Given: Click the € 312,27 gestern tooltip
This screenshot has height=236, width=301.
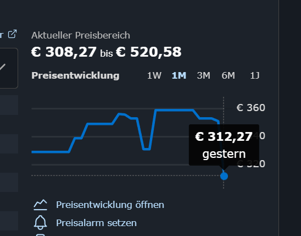Looking at the screenshot, I should pyautogui.click(x=224, y=145).
